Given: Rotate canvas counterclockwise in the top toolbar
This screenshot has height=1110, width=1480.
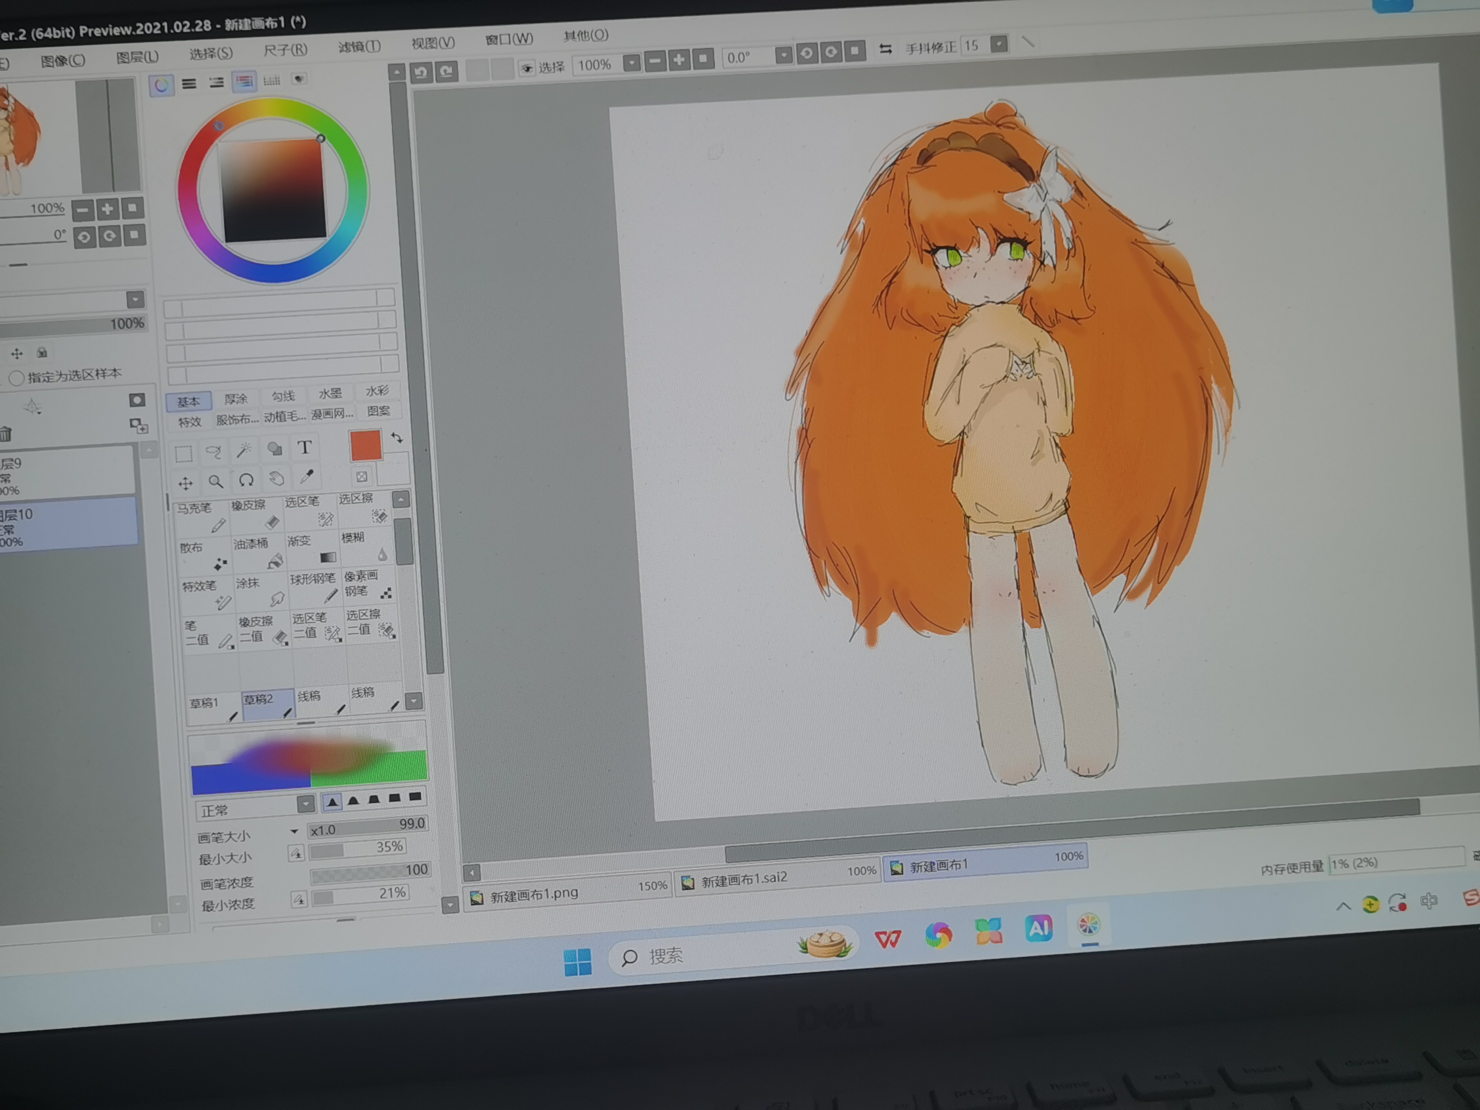Looking at the screenshot, I should 807,53.
